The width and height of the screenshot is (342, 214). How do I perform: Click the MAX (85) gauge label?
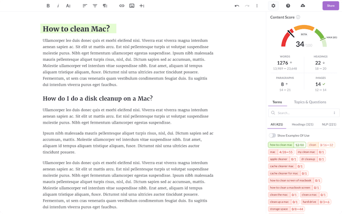click(332, 38)
